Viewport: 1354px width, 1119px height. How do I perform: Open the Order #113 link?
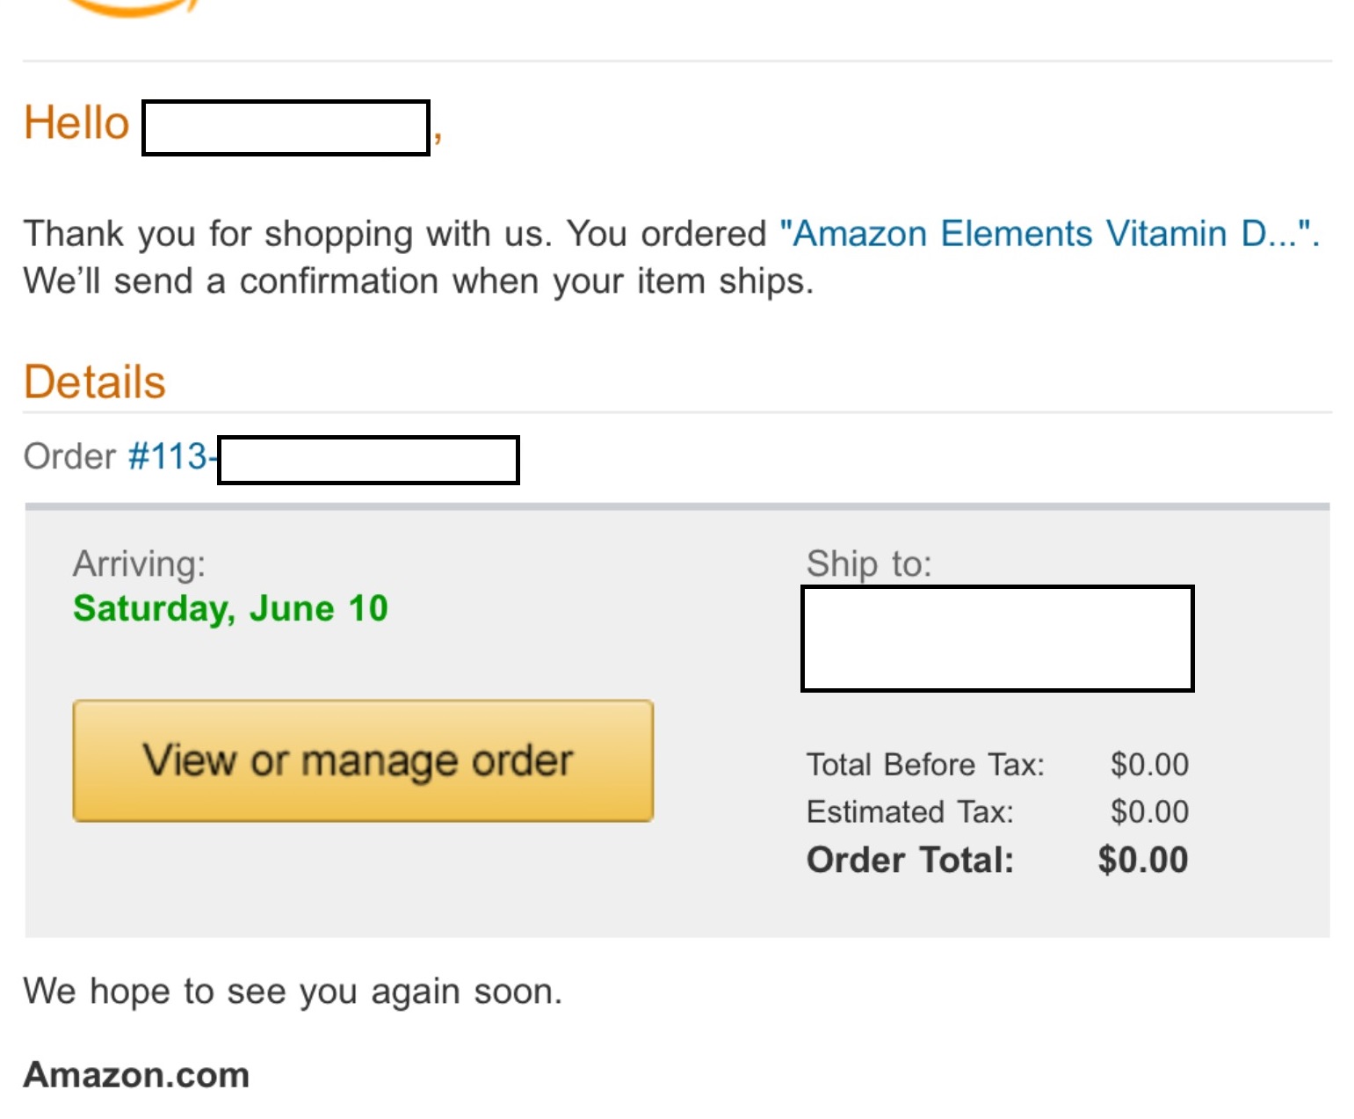click(169, 456)
